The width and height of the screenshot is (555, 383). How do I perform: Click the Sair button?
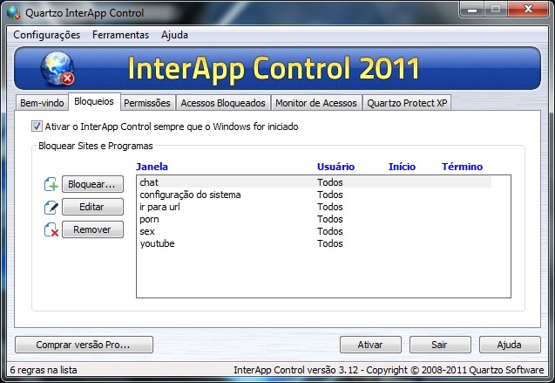pyautogui.click(x=440, y=345)
